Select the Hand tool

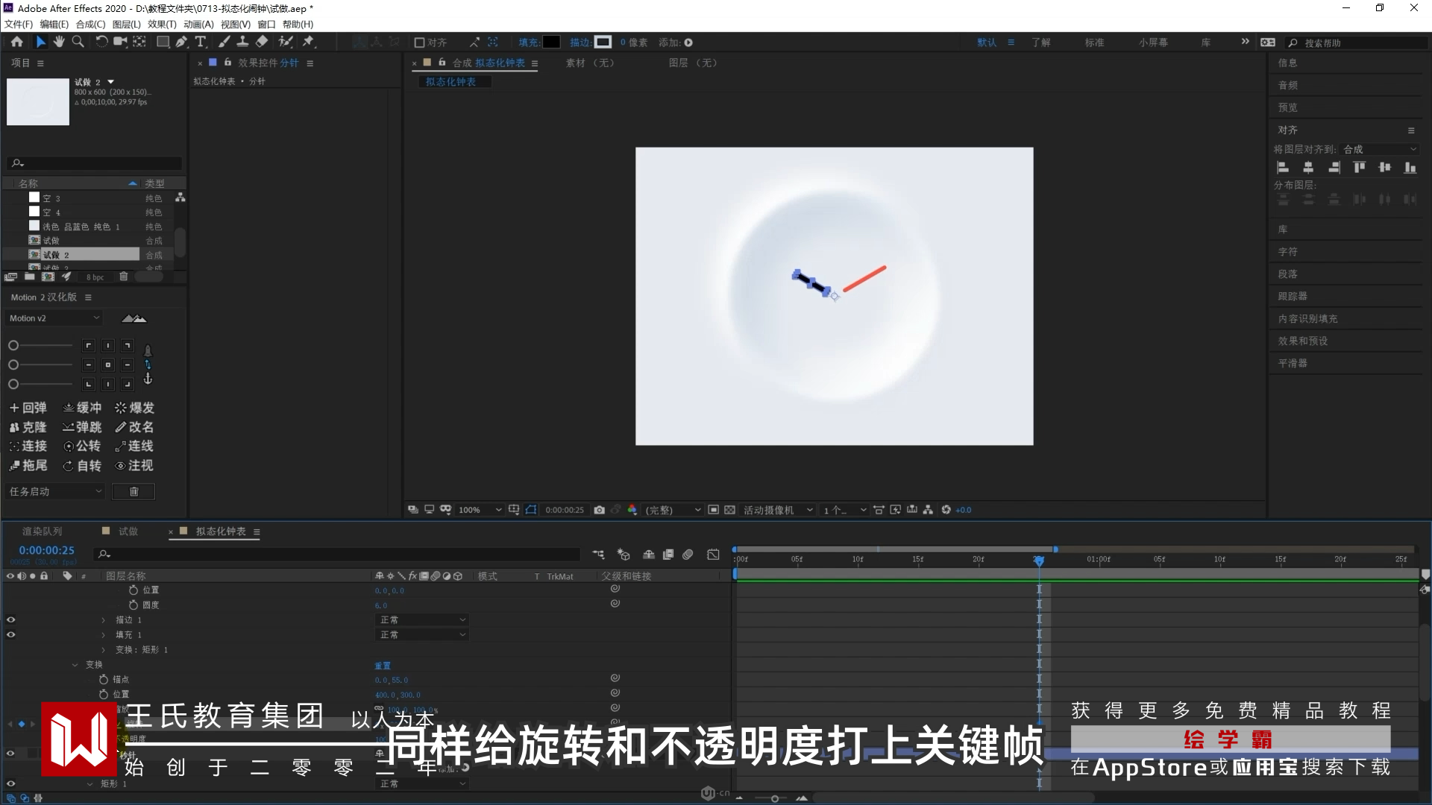59,42
